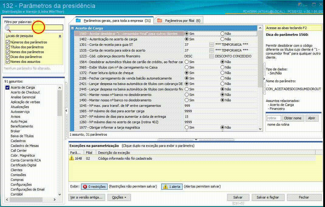The height and width of the screenshot is (207, 325).
Task: Select Aplicação de verbas subject
Action: (25, 102)
